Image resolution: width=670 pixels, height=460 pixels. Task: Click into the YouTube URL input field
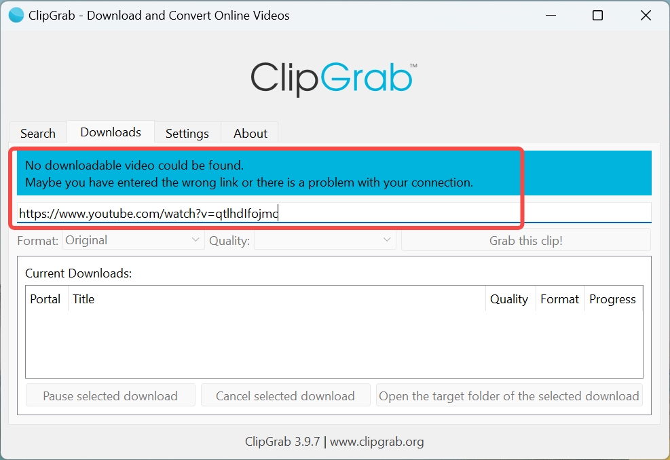tap(334, 213)
